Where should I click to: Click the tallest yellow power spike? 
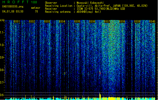click(100, 96)
